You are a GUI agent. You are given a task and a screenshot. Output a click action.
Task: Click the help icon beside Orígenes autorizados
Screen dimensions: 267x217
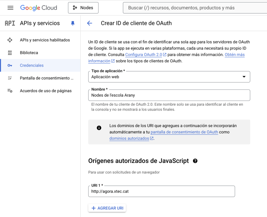point(195,161)
